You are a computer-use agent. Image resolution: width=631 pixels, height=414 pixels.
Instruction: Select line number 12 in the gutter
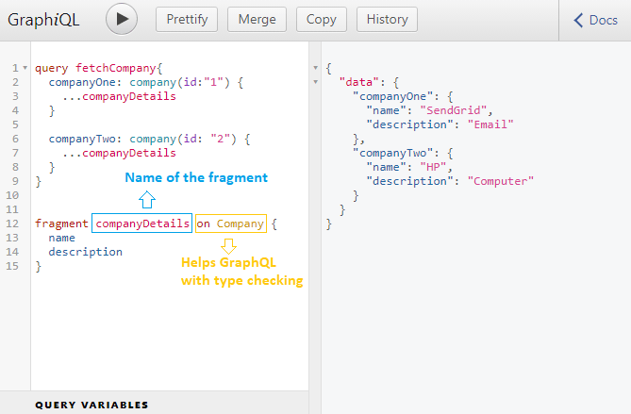pos(16,224)
